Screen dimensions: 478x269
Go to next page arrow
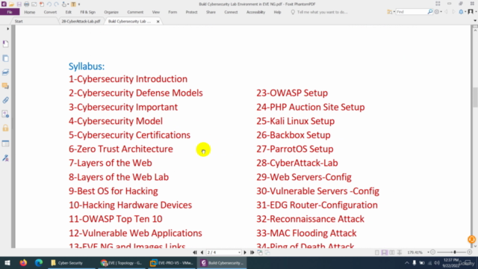[245, 253]
